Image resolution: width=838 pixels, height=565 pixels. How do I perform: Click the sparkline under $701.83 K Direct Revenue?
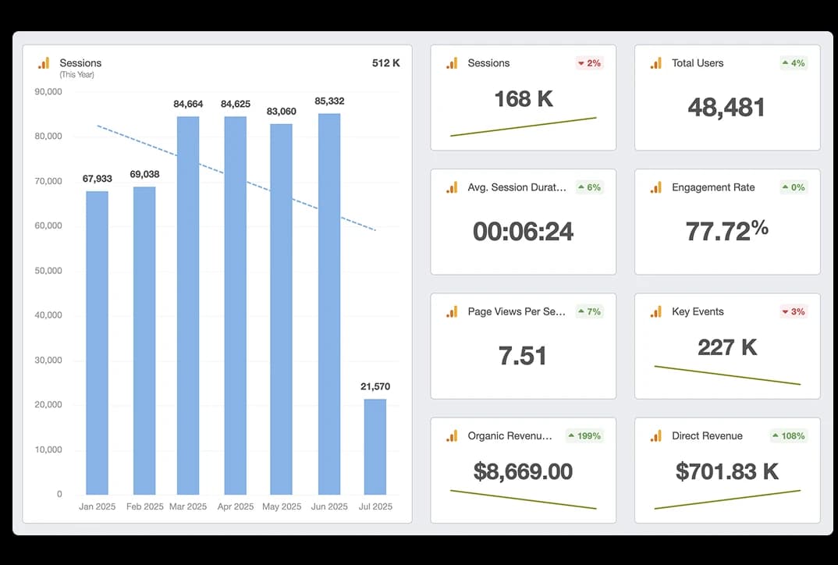coord(727,499)
